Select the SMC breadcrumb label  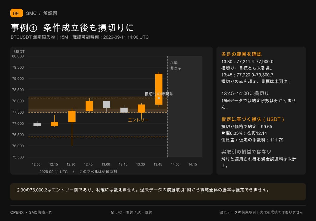tap(31, 13)
